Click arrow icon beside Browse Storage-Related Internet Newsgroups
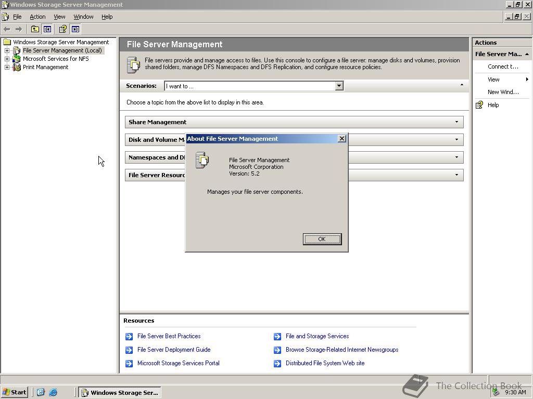This screenshot has width=533, height=399. [x=277, y=350]
